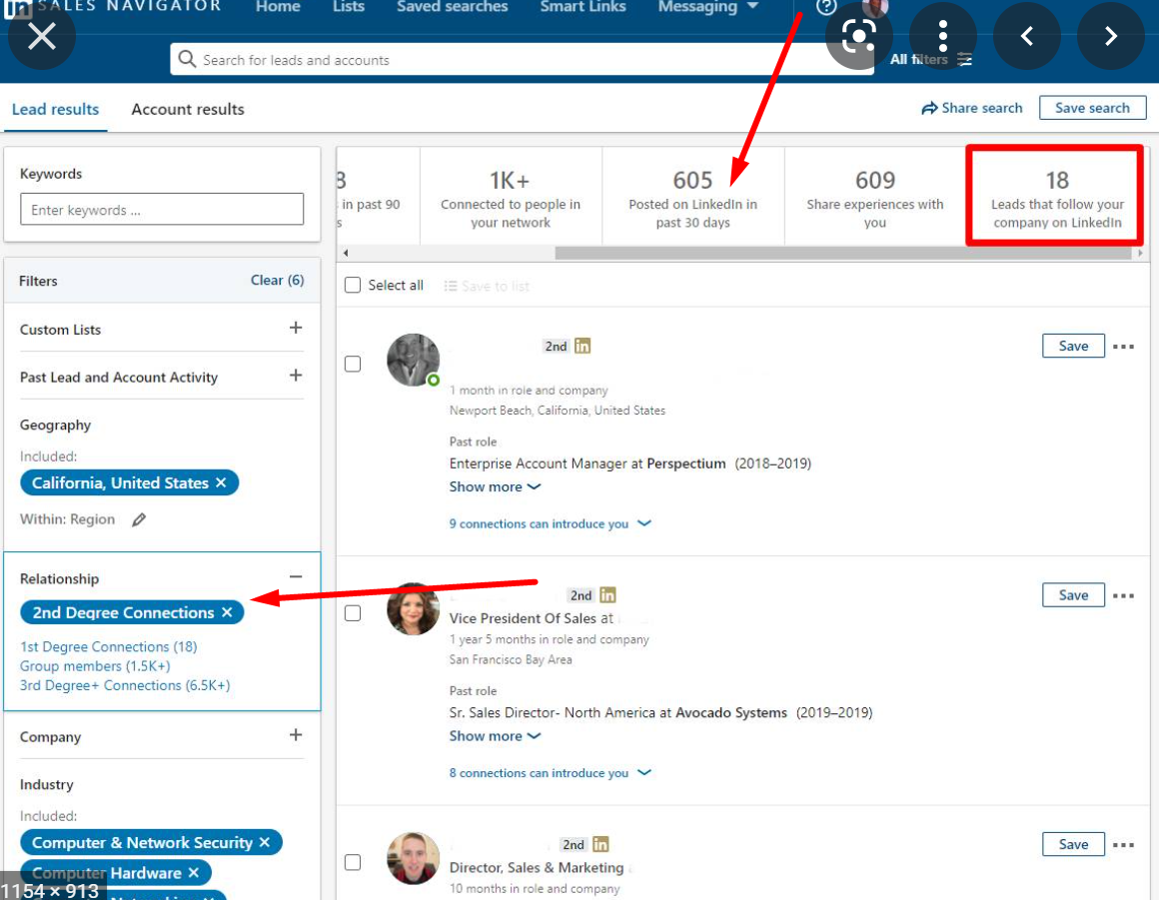The width and height of the screenshot is (1159, 900).
Task: Select the Vice President Of Sales lead checkbox
Action: tap(353, 613)
